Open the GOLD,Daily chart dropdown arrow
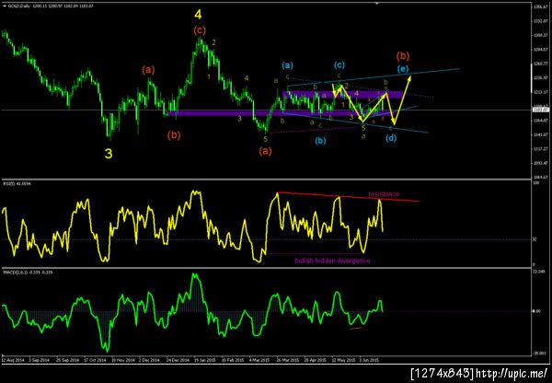The height and width of the screenshot is (383, 552). pos(5,6)
